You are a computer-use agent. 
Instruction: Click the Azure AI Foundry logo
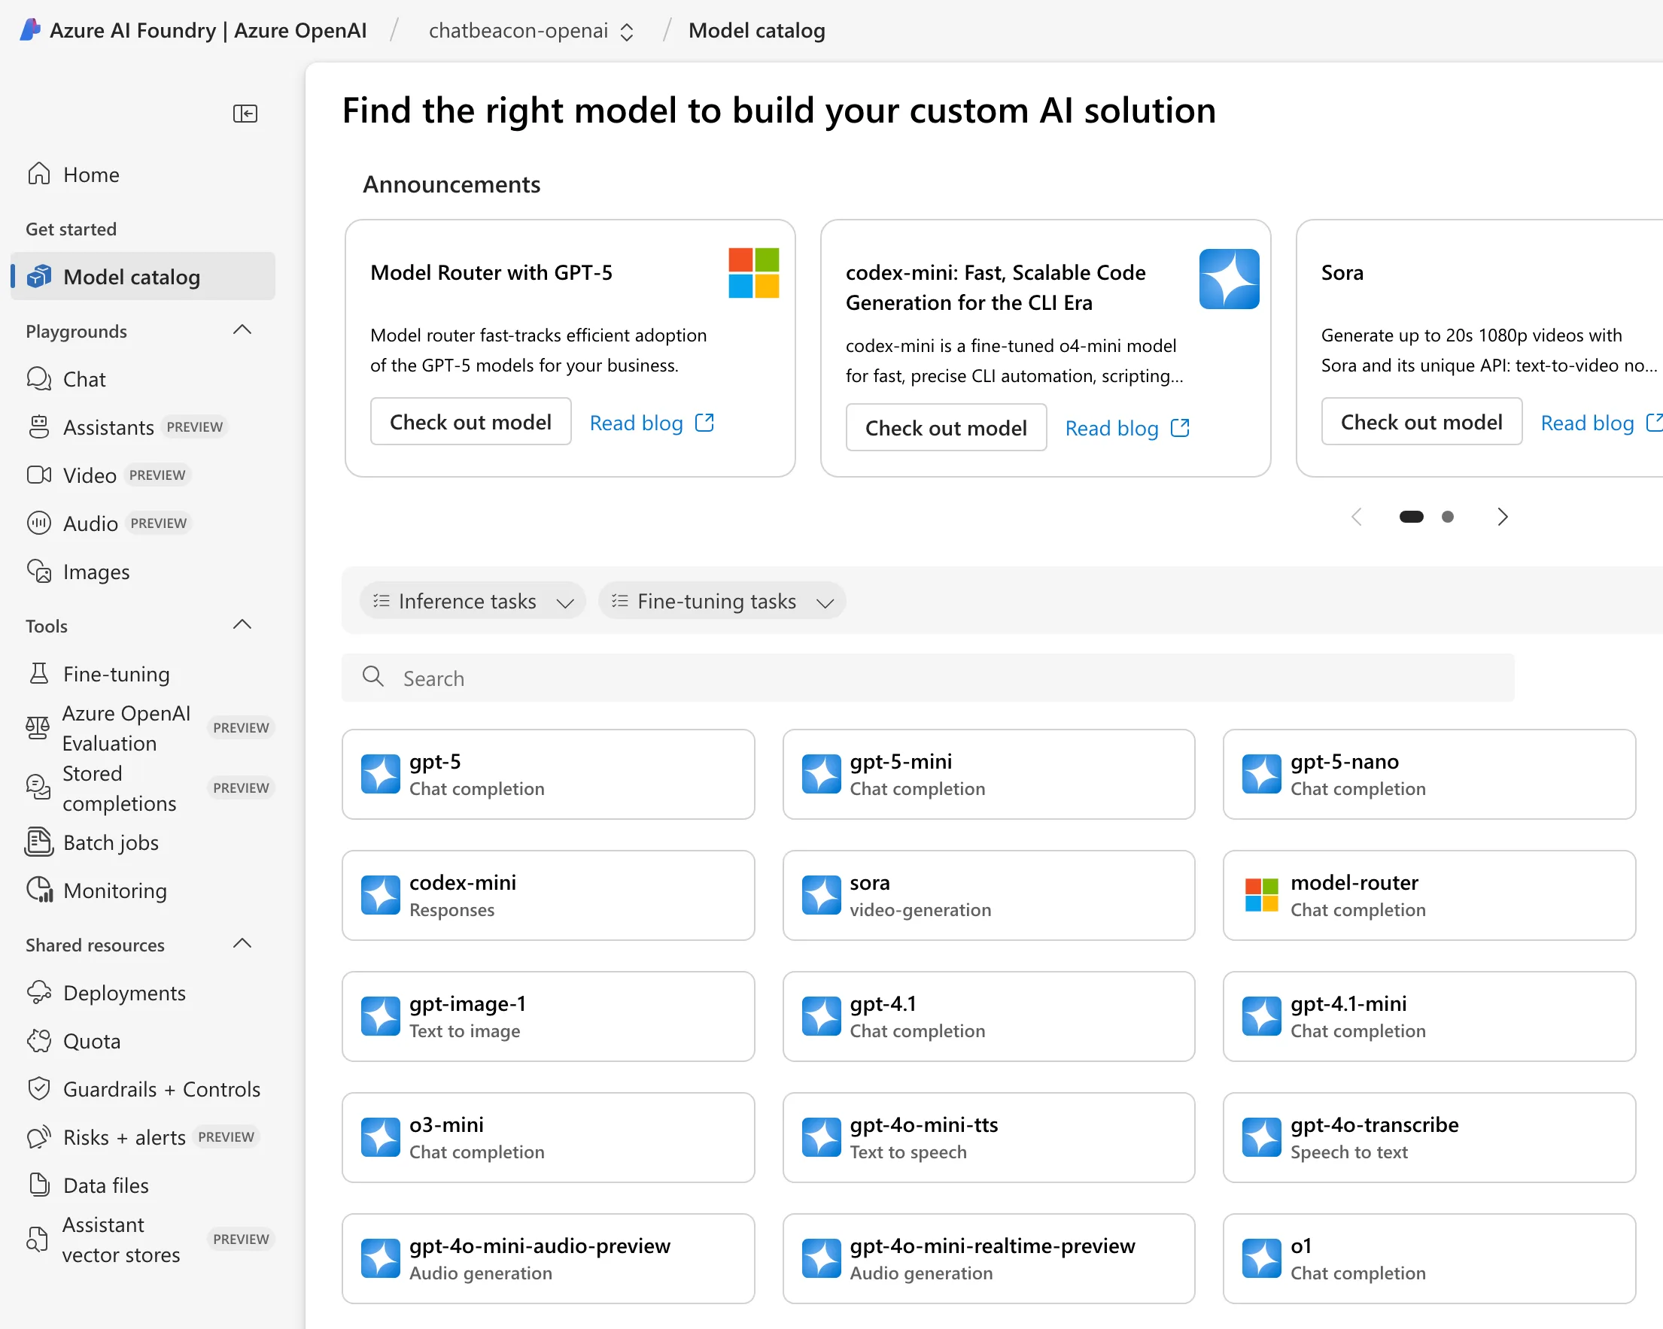click(29, 30)
